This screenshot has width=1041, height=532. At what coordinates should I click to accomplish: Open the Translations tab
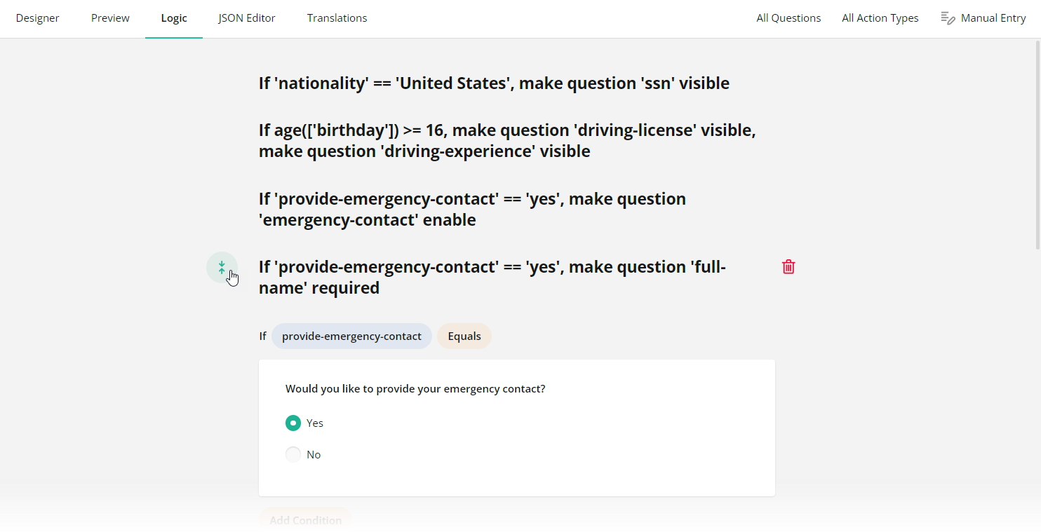point(337,18)
